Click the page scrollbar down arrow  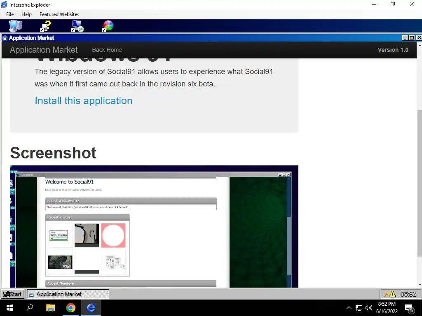(419, 285)
